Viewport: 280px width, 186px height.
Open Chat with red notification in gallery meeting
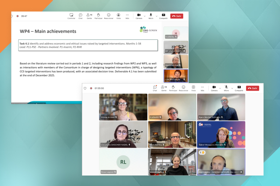click(155, 88)
